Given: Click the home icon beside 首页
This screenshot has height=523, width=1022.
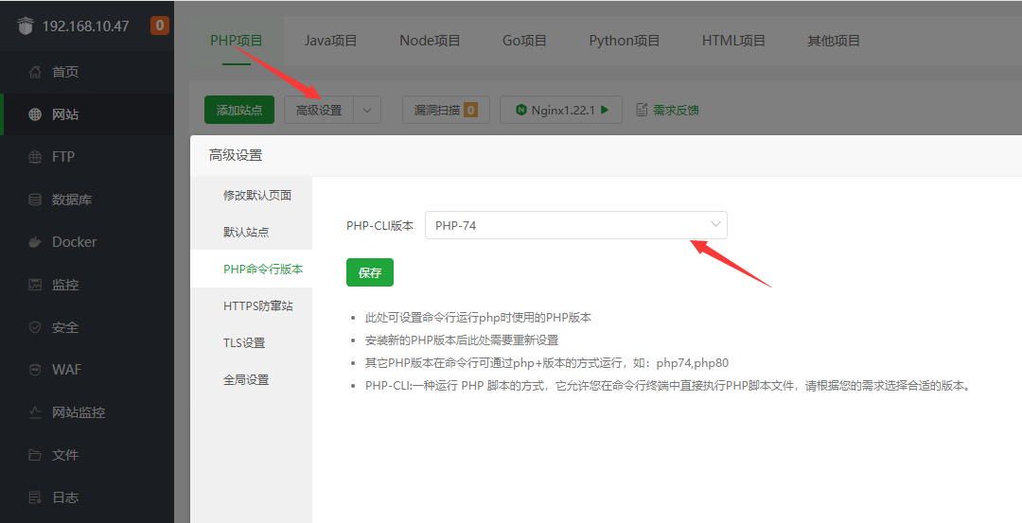Looking at the screenshot, I should pyautogui.click(x=35, y=72).
